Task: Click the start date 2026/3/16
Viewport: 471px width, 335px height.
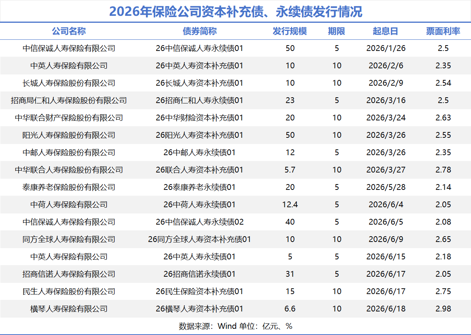Action: pyautogui.click(x=386, y=100)
